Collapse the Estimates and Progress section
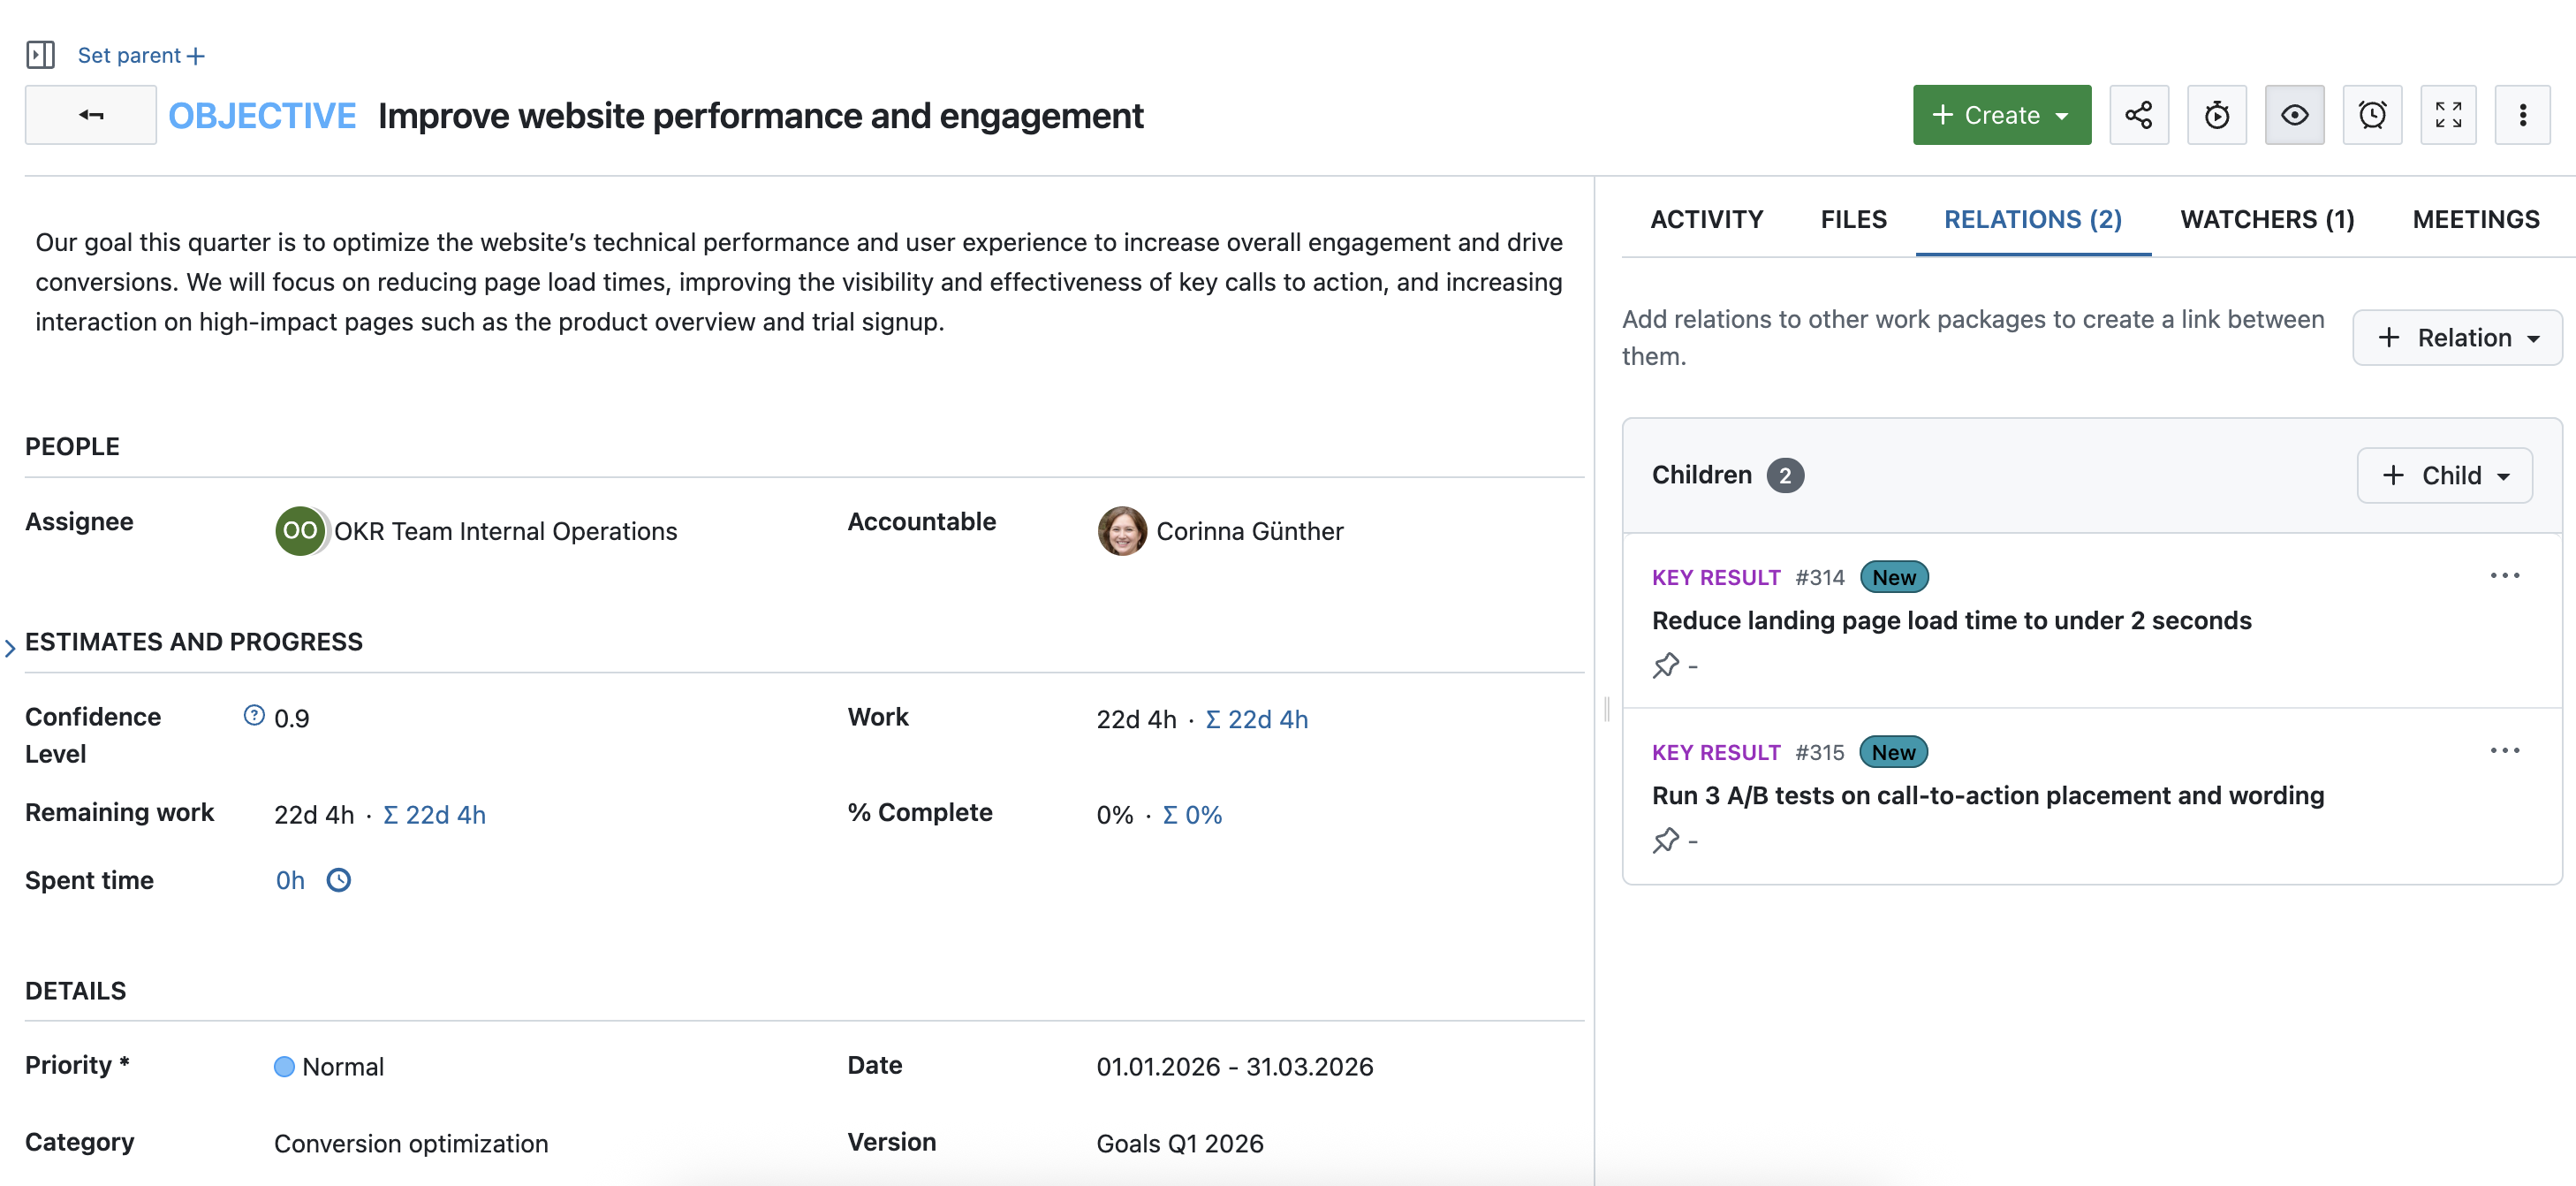This screenshot has height=1186, width=2576. tap(10, 646)
